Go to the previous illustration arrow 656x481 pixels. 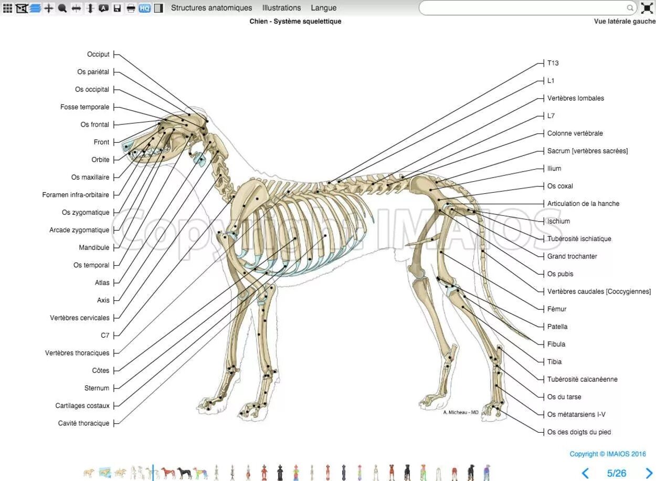pyautogui.click(x=586, y=473)
